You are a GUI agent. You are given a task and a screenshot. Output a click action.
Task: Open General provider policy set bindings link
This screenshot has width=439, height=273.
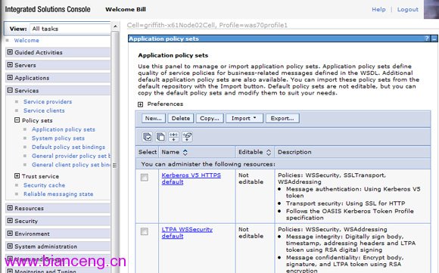[x=71, y=156]
